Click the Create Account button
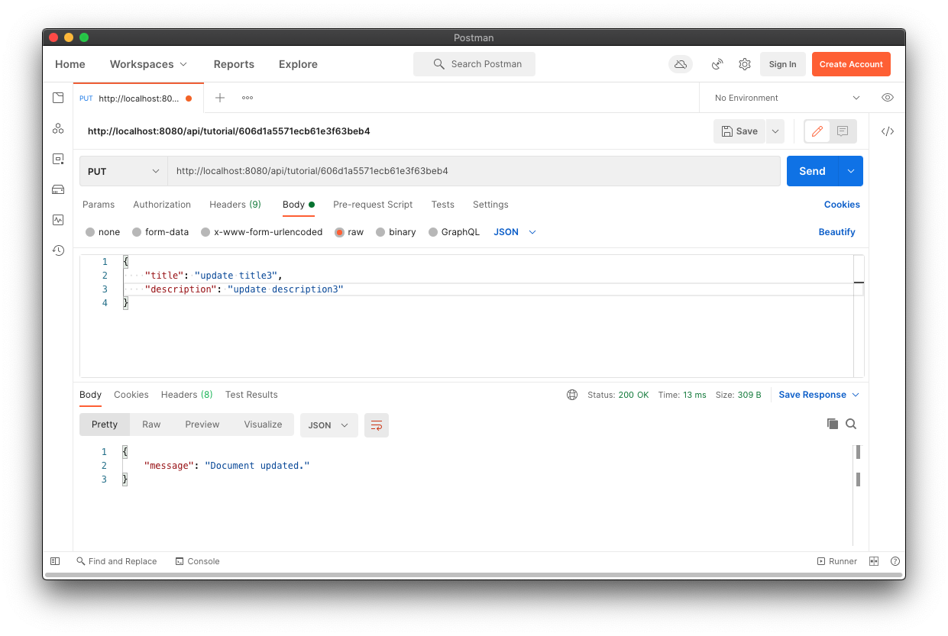The image size is (948, 636). tap(851, 64)
